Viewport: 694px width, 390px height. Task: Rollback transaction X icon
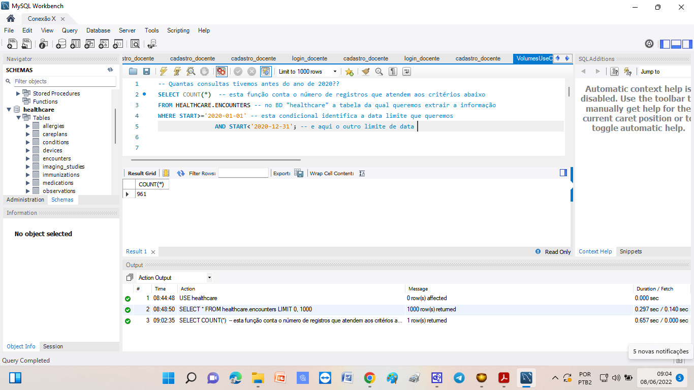tap(251, 72)
